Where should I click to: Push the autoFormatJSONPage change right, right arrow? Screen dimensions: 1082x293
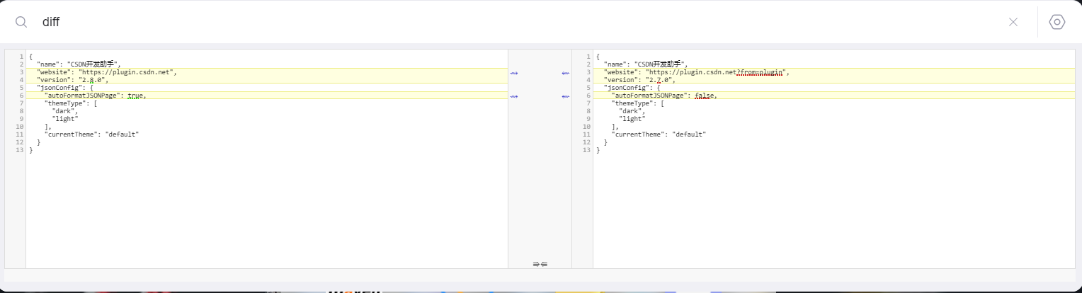pos(514,96)
